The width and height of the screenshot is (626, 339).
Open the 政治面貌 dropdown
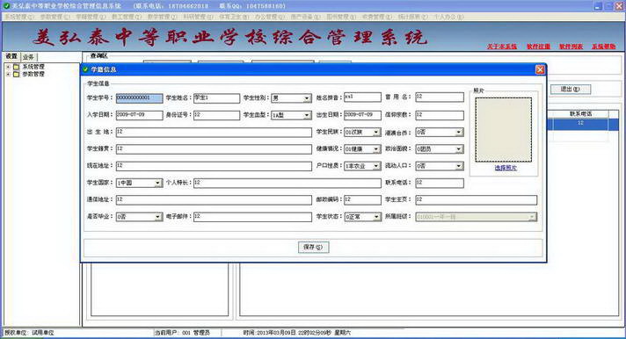(x=459, y=149)
